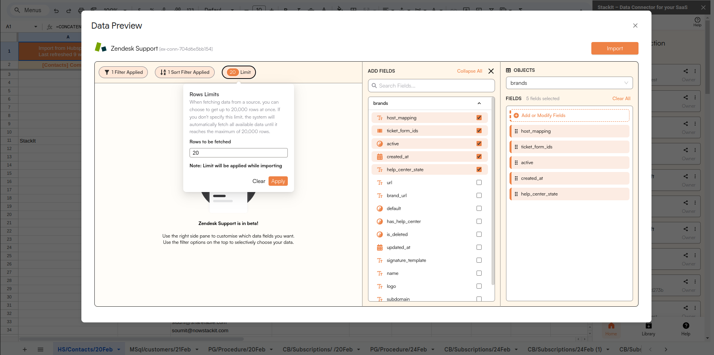This screenshot has height=355, width=714.
Task: Click the text type icon beside host_mapping
Action: pos(380,118)
